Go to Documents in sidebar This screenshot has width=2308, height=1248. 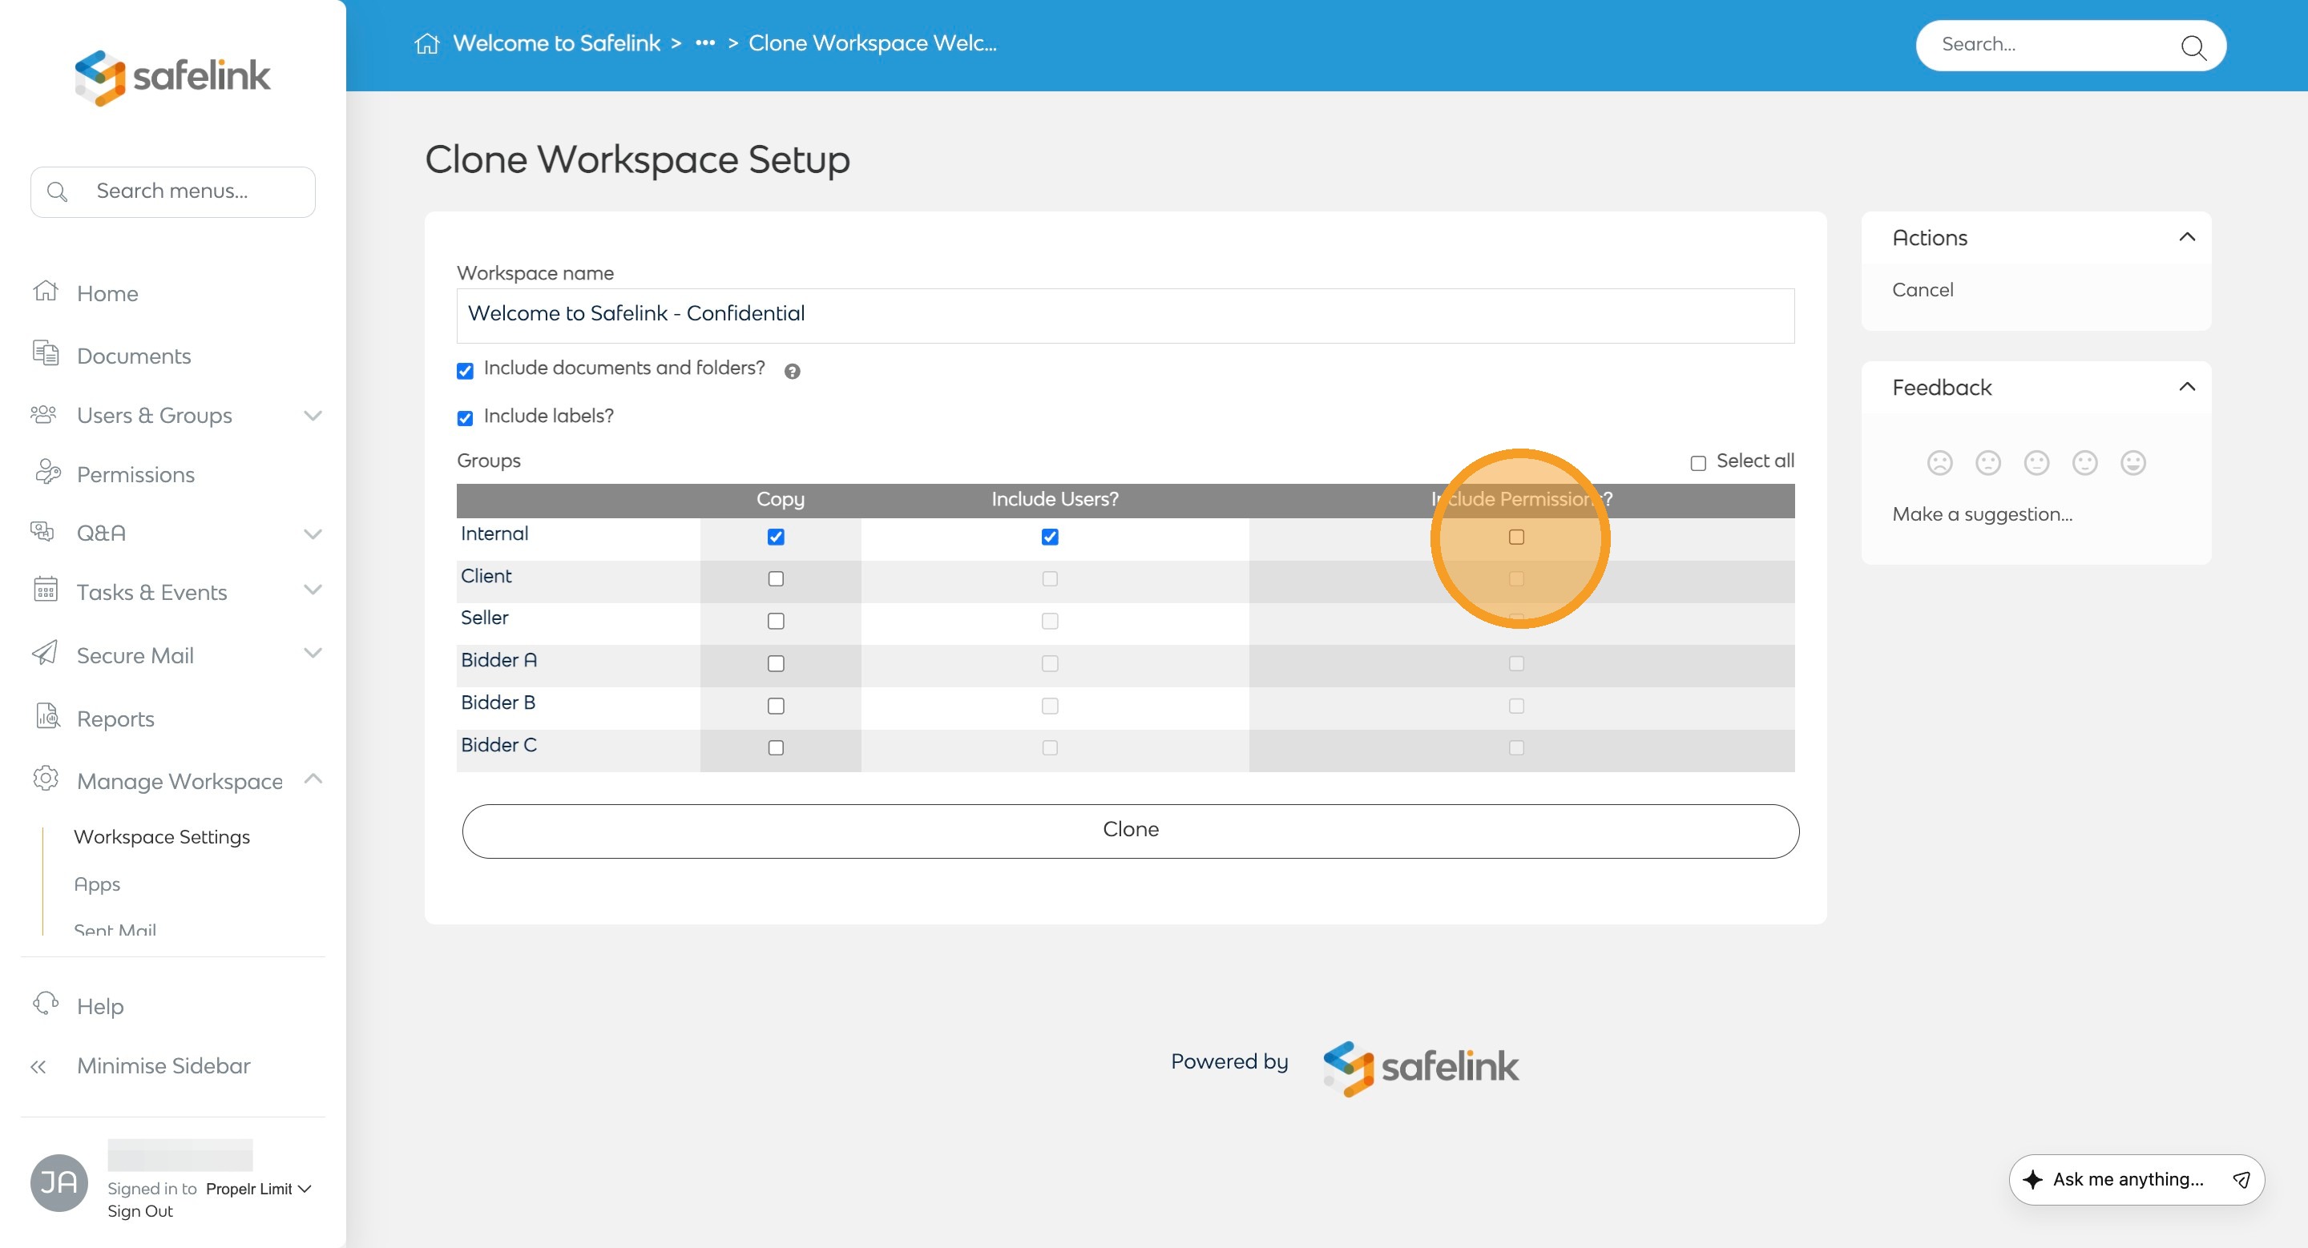(134, 356)
